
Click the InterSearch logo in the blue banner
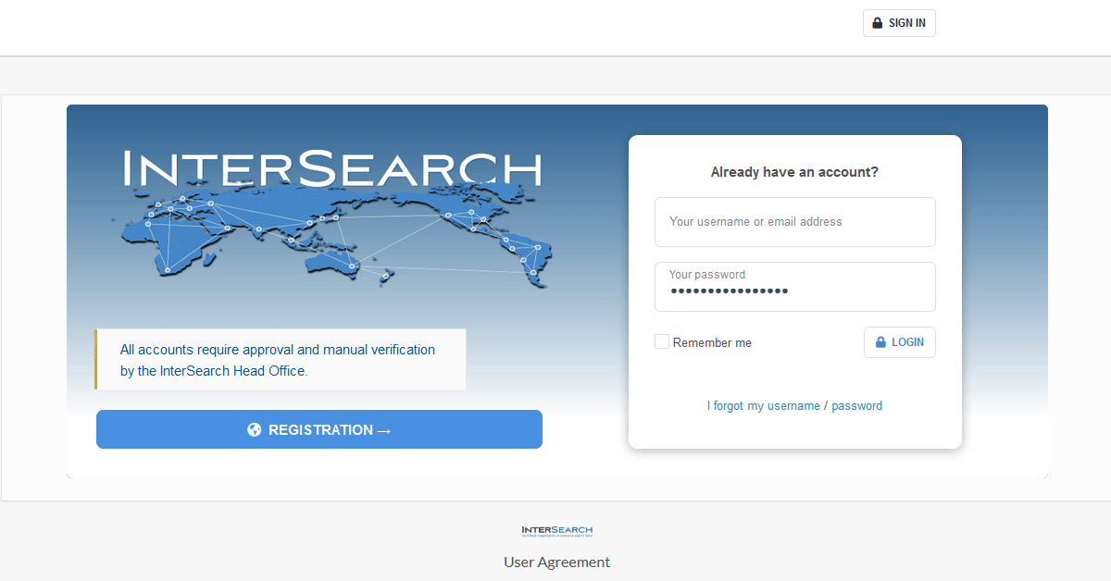(331, 169)
